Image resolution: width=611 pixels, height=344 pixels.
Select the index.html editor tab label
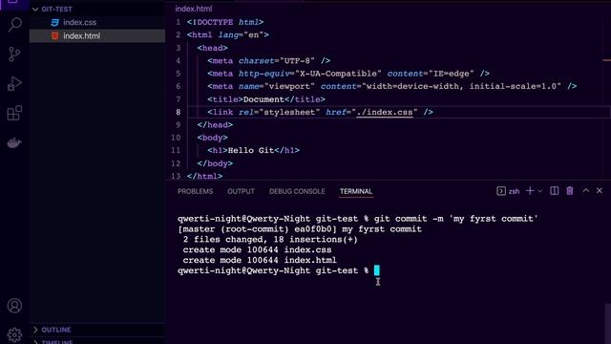194,9
